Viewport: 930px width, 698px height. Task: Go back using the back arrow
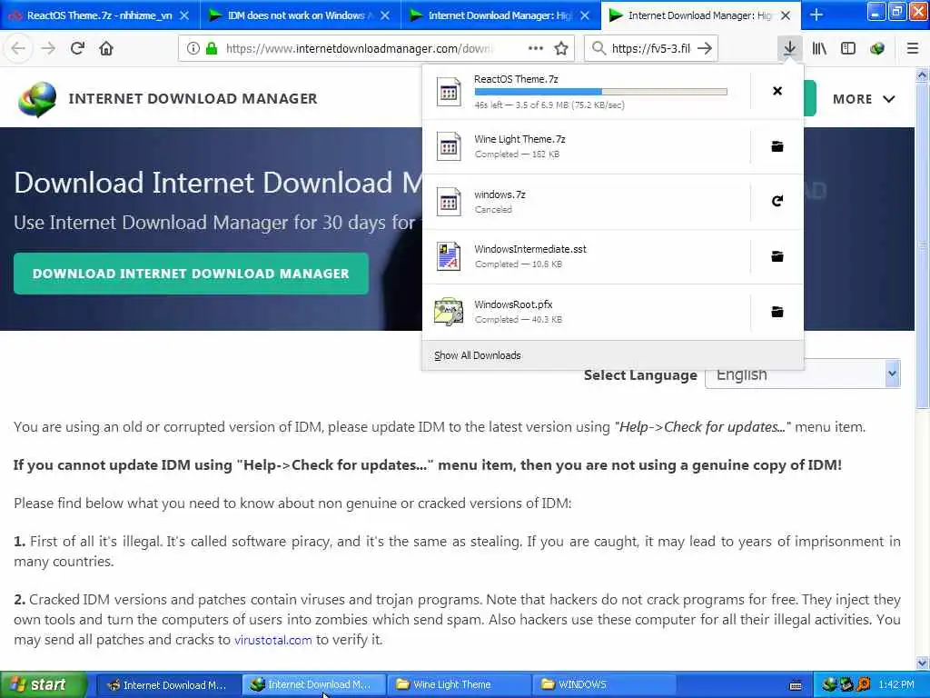[x=18, y=49]
